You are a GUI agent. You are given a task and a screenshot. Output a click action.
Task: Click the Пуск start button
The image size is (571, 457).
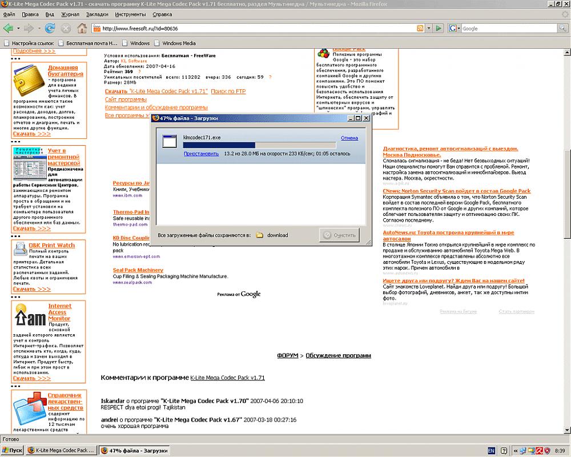(x=13, y=450)
